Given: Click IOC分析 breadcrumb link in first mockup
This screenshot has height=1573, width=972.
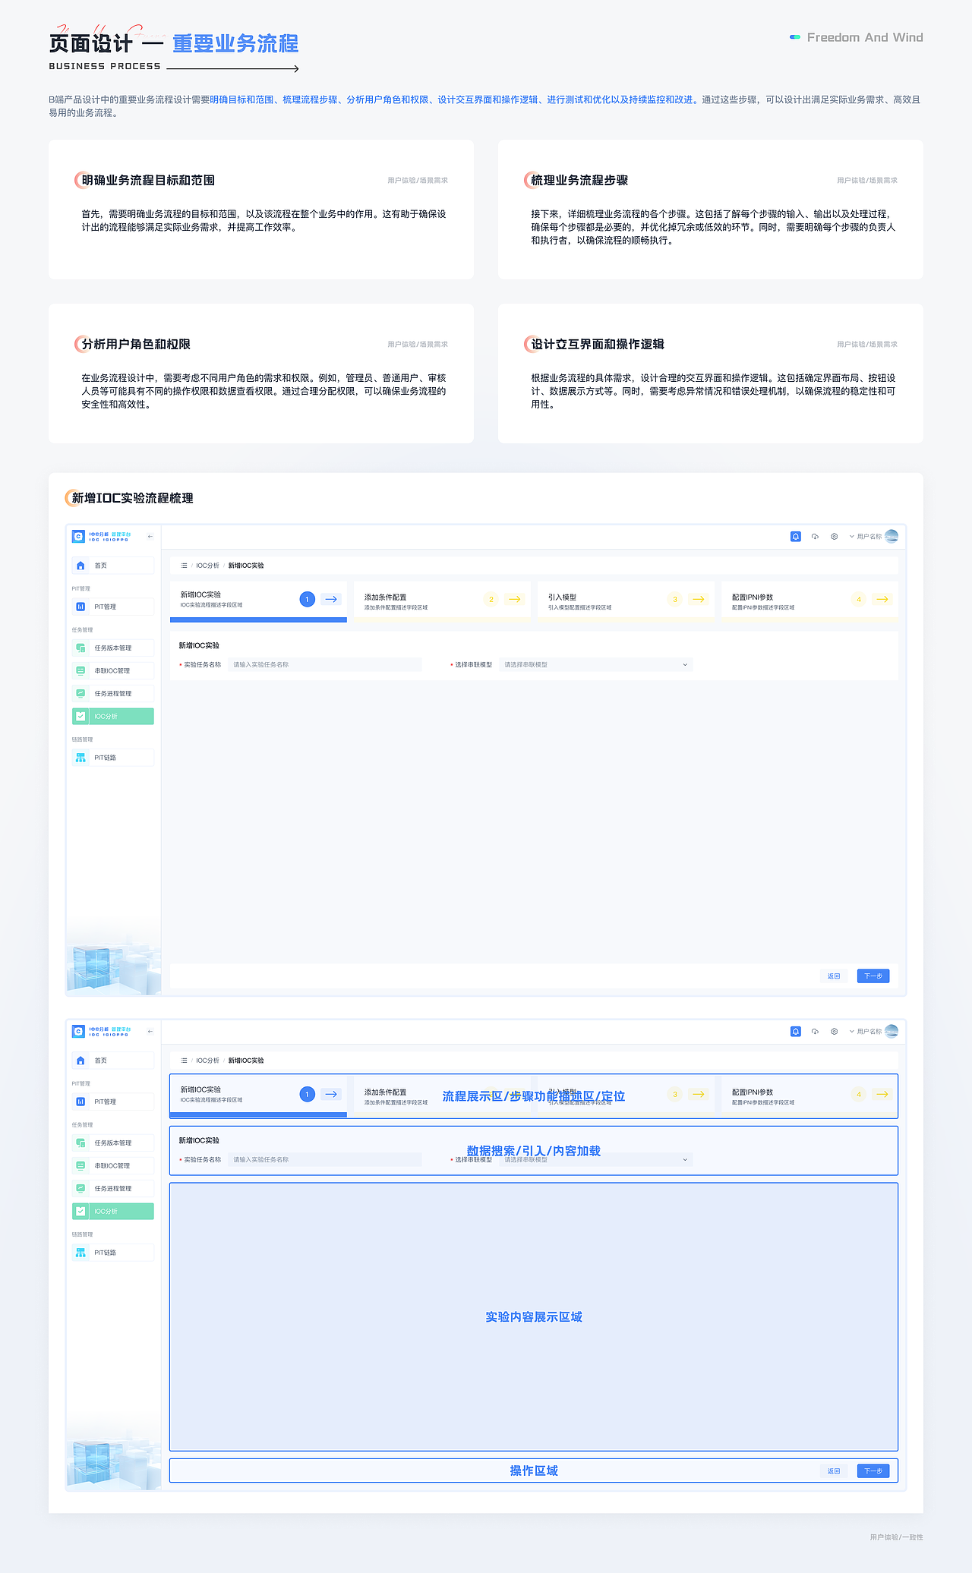Looking at the screenshot, I should click(207, 566).
